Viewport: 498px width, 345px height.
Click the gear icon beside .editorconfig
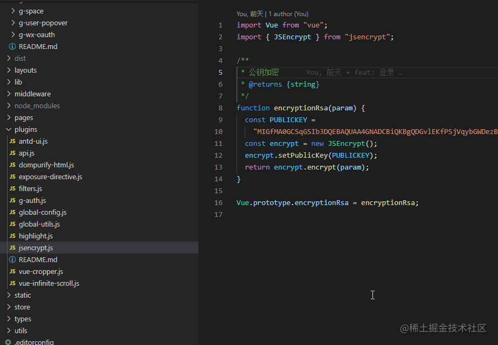[8, 342]
